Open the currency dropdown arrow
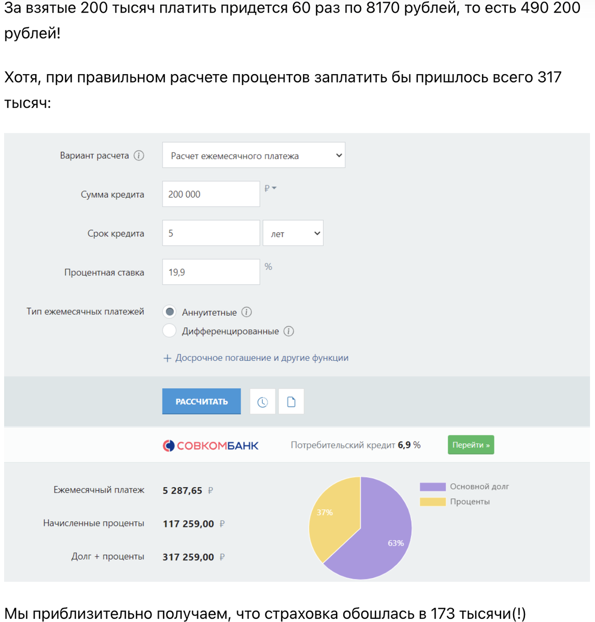 coord(273,188)
